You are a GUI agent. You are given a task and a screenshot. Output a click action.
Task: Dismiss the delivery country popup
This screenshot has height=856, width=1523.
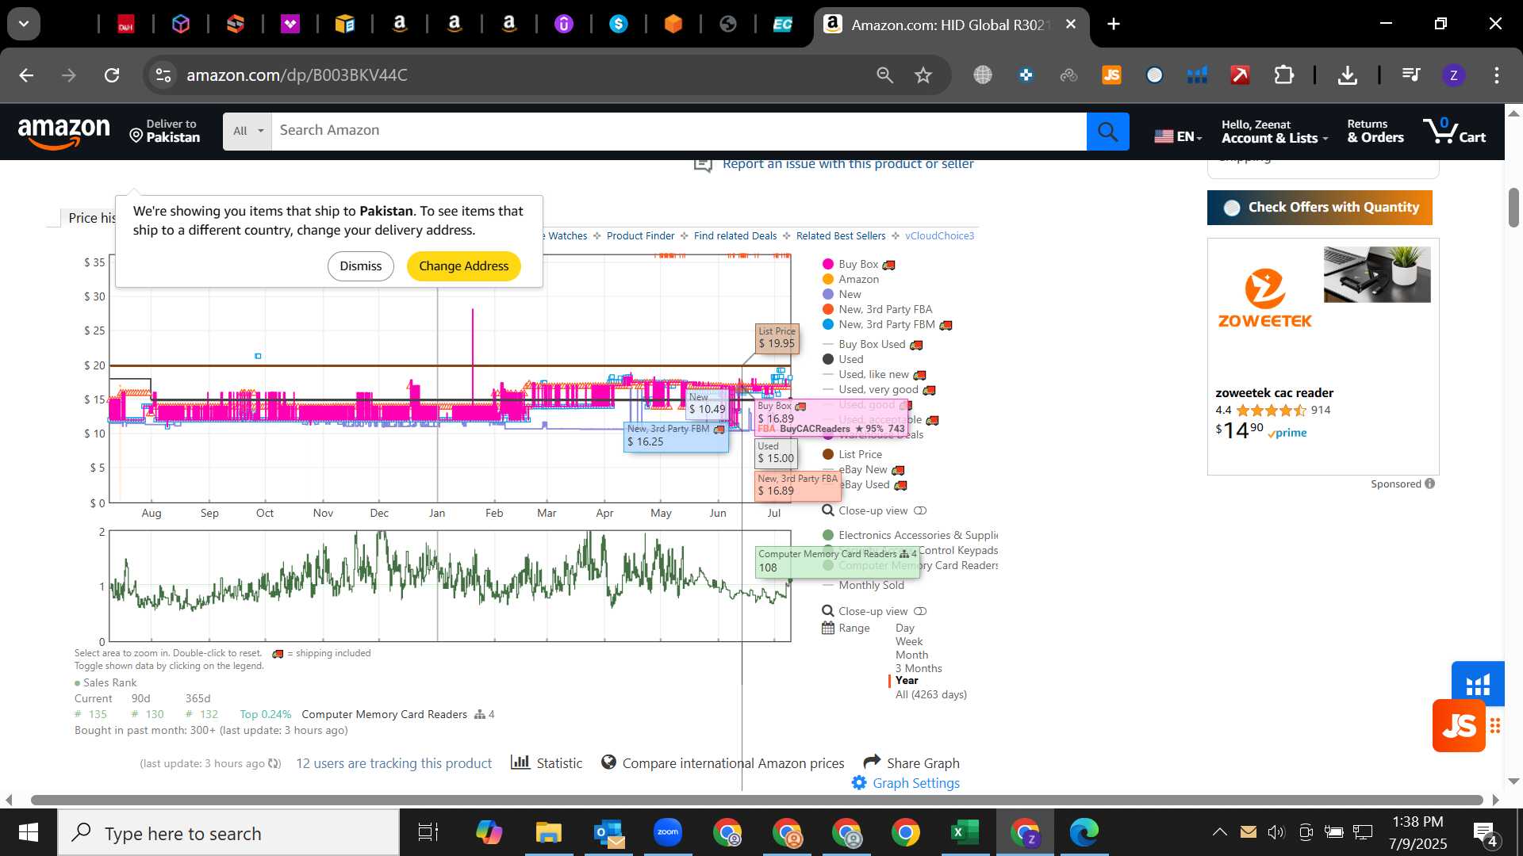point(360,266)
